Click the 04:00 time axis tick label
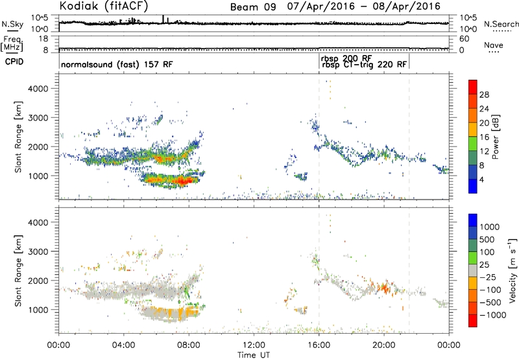The height and width of the screenshot is (359, 519). [x=123, y=345]
